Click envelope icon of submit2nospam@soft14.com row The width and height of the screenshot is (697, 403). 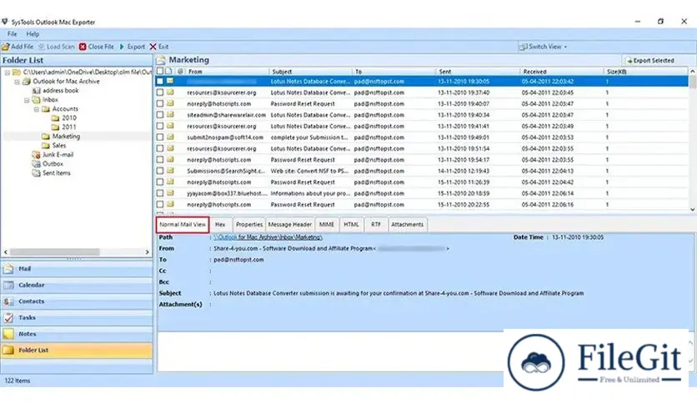(170, 137)
